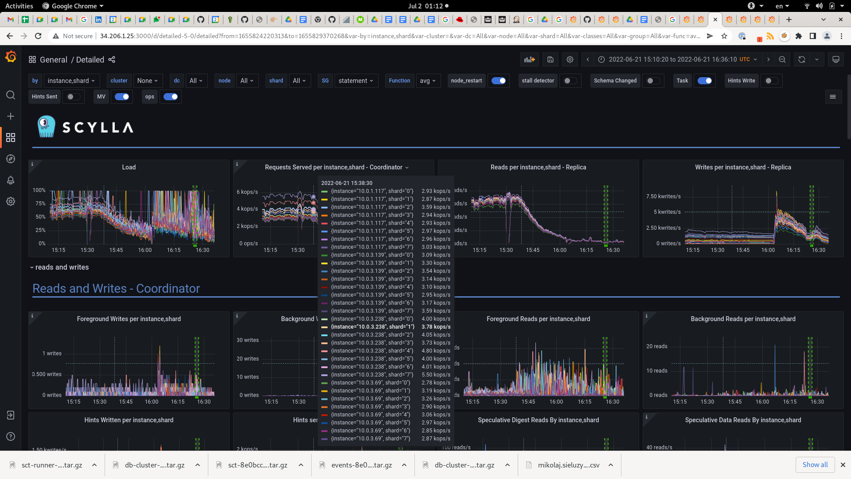Turn off the Task toggle
The height and width of the screenshot is (479, 851).
[x=705, y=81]
